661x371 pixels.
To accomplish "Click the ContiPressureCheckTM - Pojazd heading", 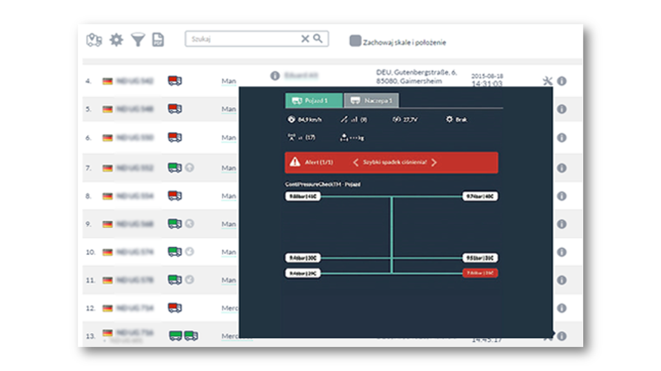I will 323,184.
